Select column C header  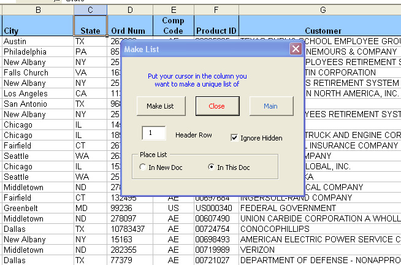[x=90, y=10]
